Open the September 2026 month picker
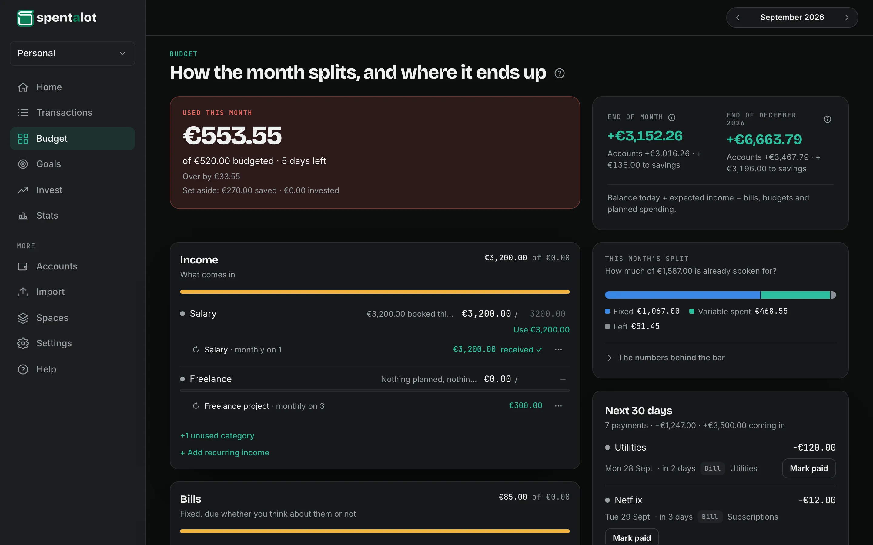The width and height of the screenshot is (873, 545). (792, 17)
